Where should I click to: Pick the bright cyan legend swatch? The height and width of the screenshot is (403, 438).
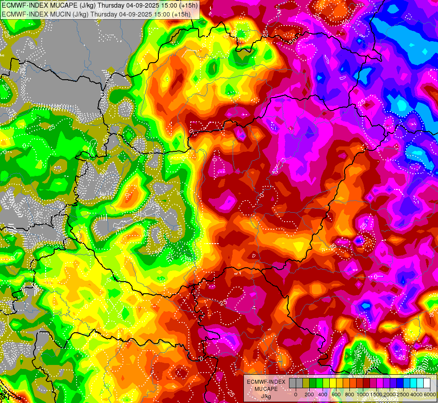click(x=414, y=383)
